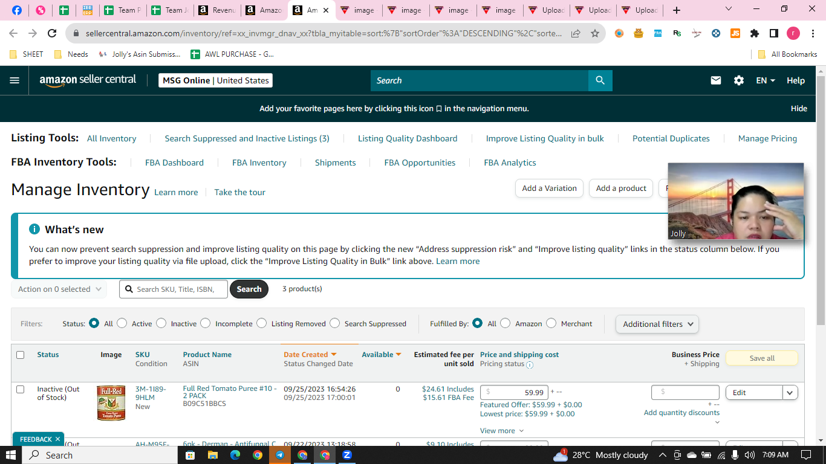Open the Chrome tab search chevron

tap(728, 9)
